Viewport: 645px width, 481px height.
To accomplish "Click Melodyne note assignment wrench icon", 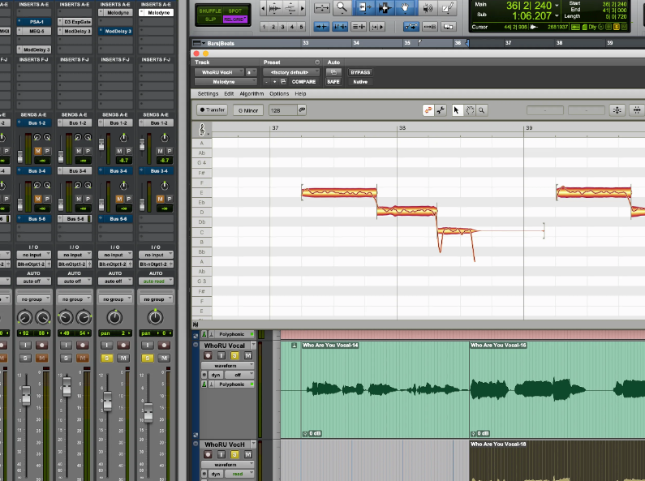I will coord(441,110).
